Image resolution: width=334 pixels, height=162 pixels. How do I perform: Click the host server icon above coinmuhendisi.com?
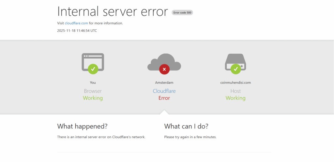point(235,64)
